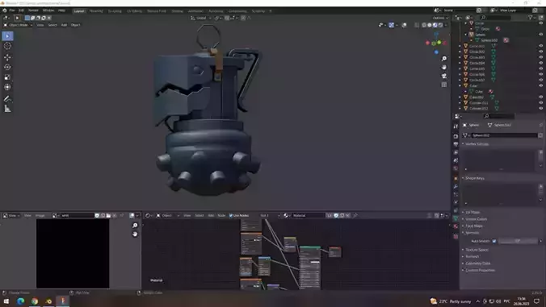Open the Object Mode dropdown
This screenshot has width=546, height=307.
(x=18, y=25)
